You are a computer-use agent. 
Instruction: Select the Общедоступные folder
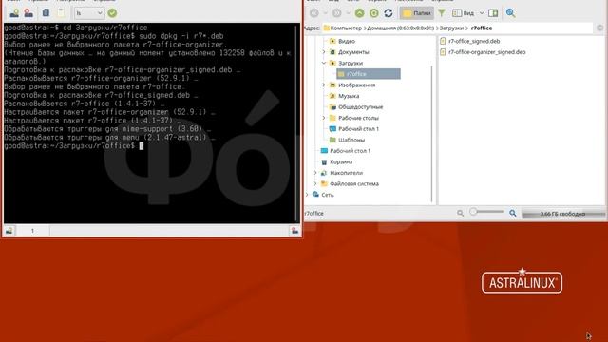361,107
